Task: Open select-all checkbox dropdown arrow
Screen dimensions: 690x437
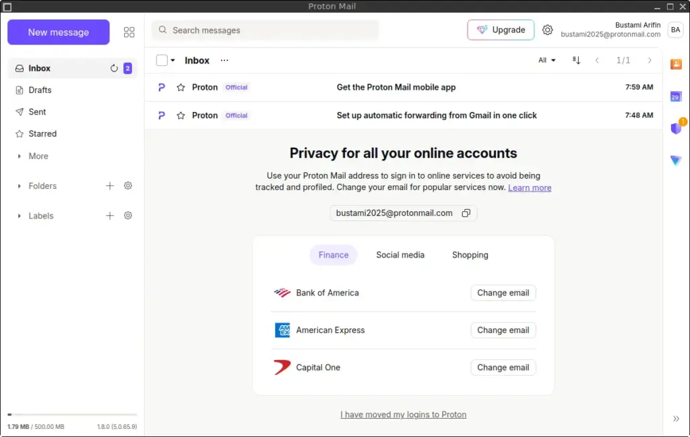Action: coord(172,60)
